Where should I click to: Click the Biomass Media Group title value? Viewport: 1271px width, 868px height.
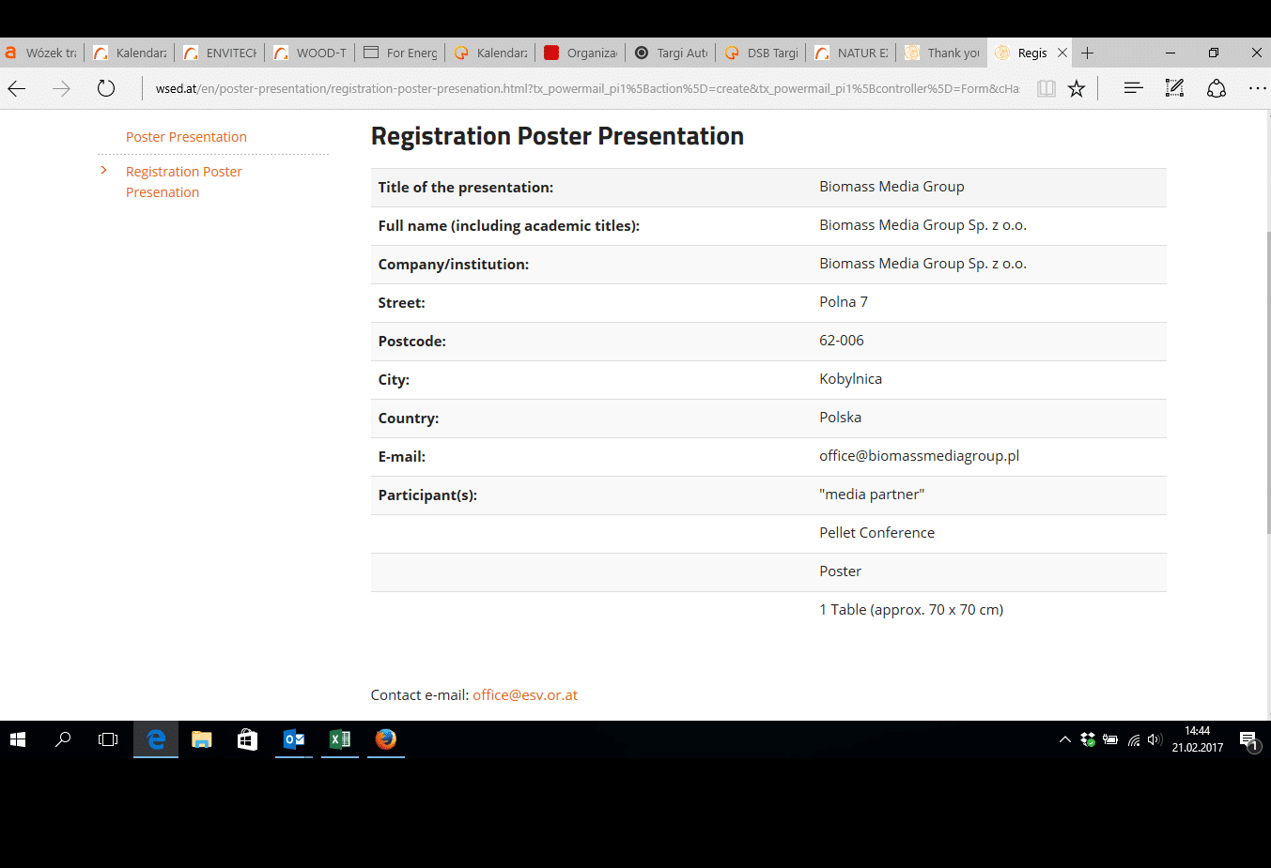pyautogui.click(x=891, y=187)
